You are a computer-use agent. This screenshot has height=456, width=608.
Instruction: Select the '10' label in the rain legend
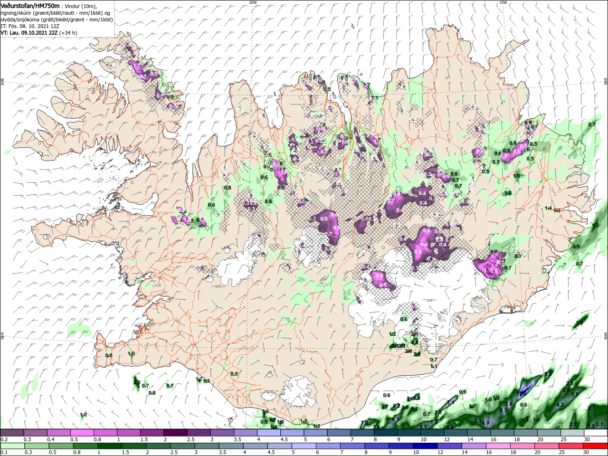(x=416, y=452)
